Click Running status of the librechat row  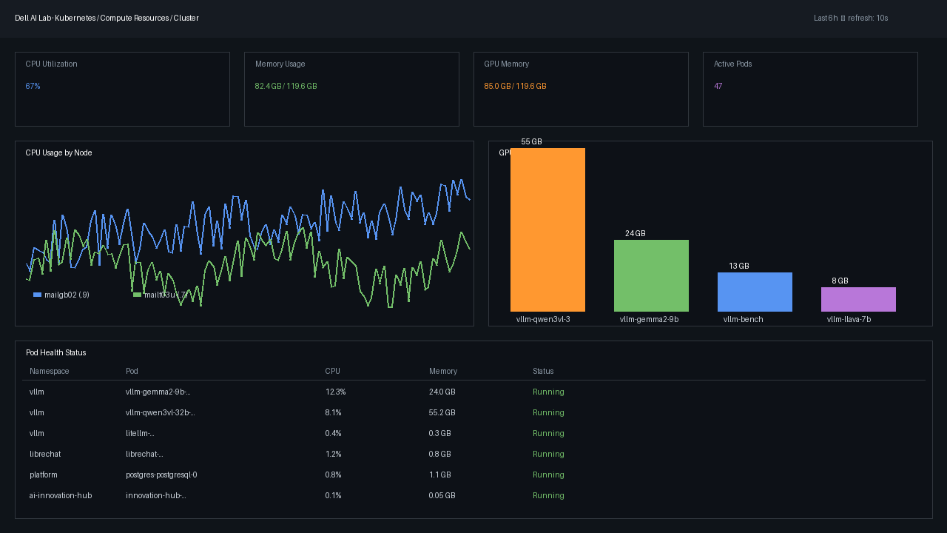(548, 454)
